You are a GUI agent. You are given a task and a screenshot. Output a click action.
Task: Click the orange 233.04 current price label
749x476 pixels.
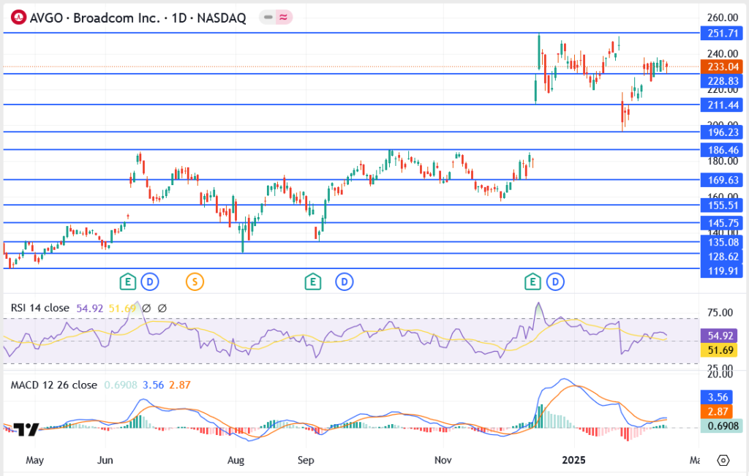[x=720, y=66]
